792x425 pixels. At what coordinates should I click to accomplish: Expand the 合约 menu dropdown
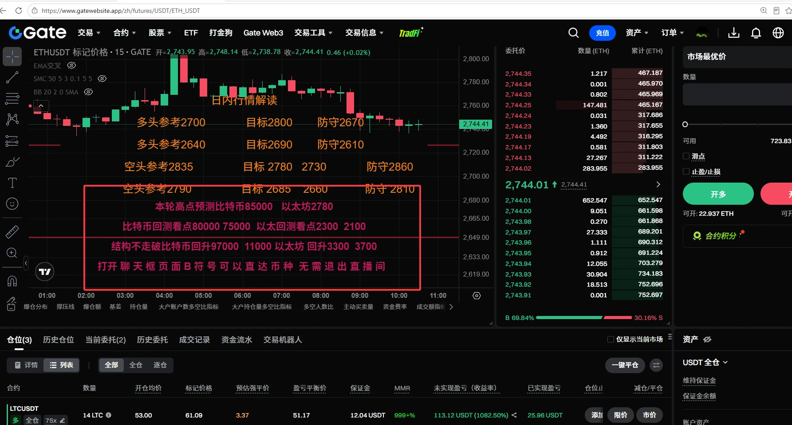[125, 33]
